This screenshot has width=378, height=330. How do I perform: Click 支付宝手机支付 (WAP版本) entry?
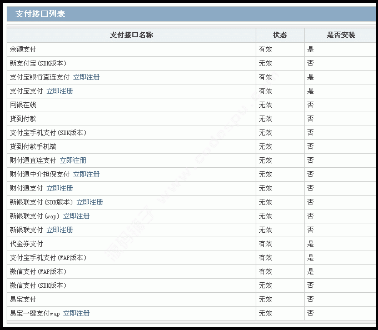[48, 258]
